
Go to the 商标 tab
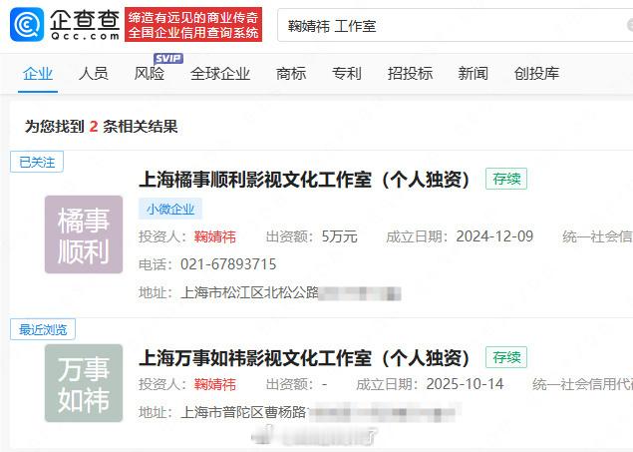[x=291, y=74]
